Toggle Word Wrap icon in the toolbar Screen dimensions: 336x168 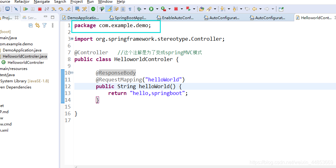click(116, 9)
